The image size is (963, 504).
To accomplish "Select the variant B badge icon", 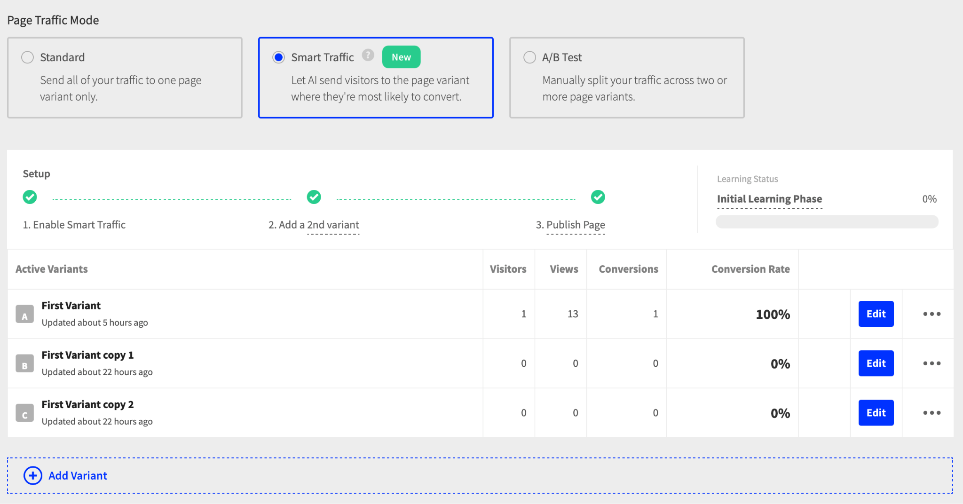I will click(x=24, y=363).
